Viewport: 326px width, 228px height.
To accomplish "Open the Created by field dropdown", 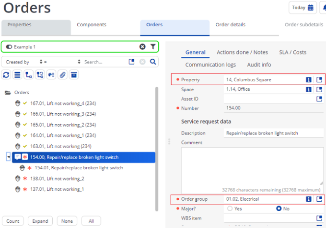I will click(24, 62).
